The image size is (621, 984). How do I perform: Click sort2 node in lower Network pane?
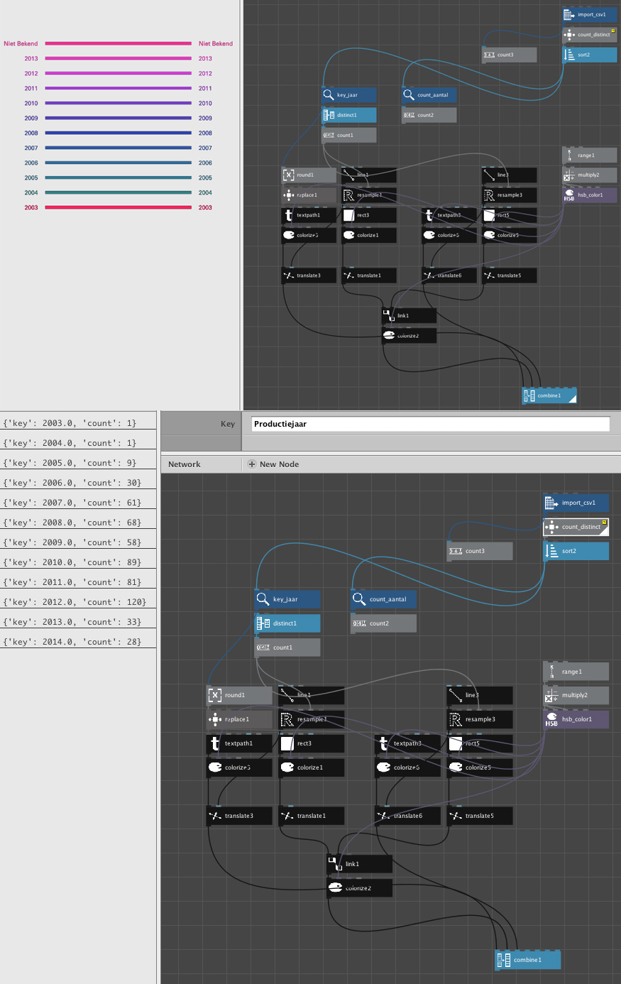click(x=576, y=551)
